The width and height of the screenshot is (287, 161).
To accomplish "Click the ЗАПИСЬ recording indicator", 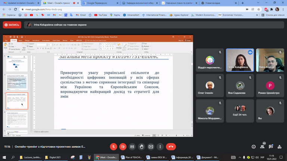I will pos(12,25).
